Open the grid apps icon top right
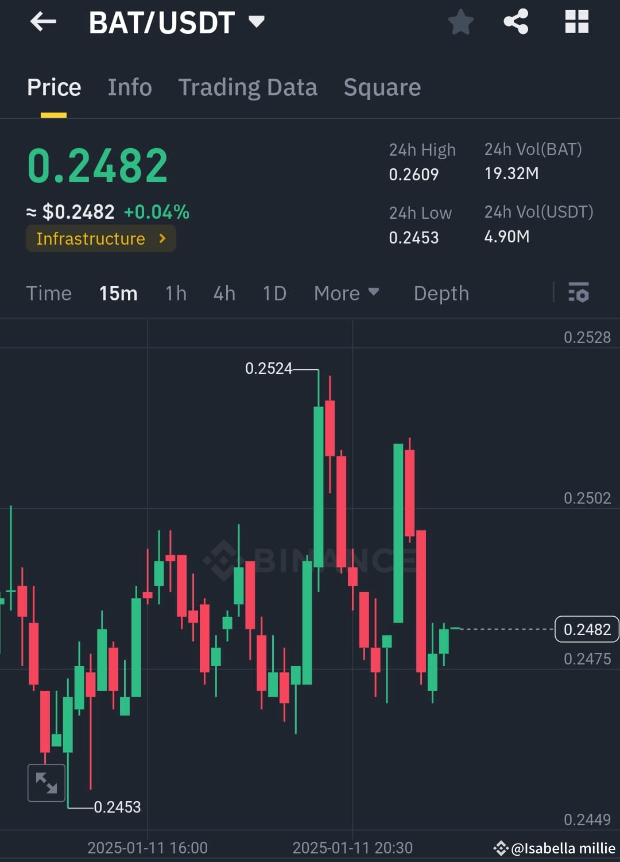The height and width of the screenshot is (862, 620). 576,22
